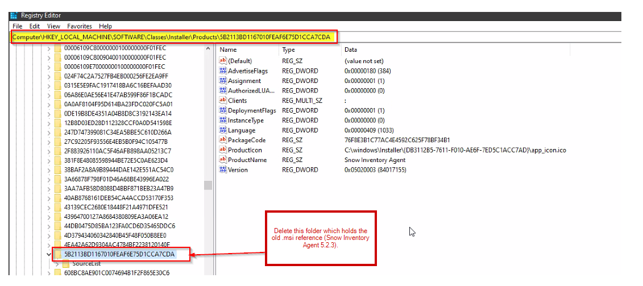Click folder icon of key 0315E5E9FAC1917418BA6C16BEFAAD30
This screenshot has height=286, width=643.
tap(58, 85)
